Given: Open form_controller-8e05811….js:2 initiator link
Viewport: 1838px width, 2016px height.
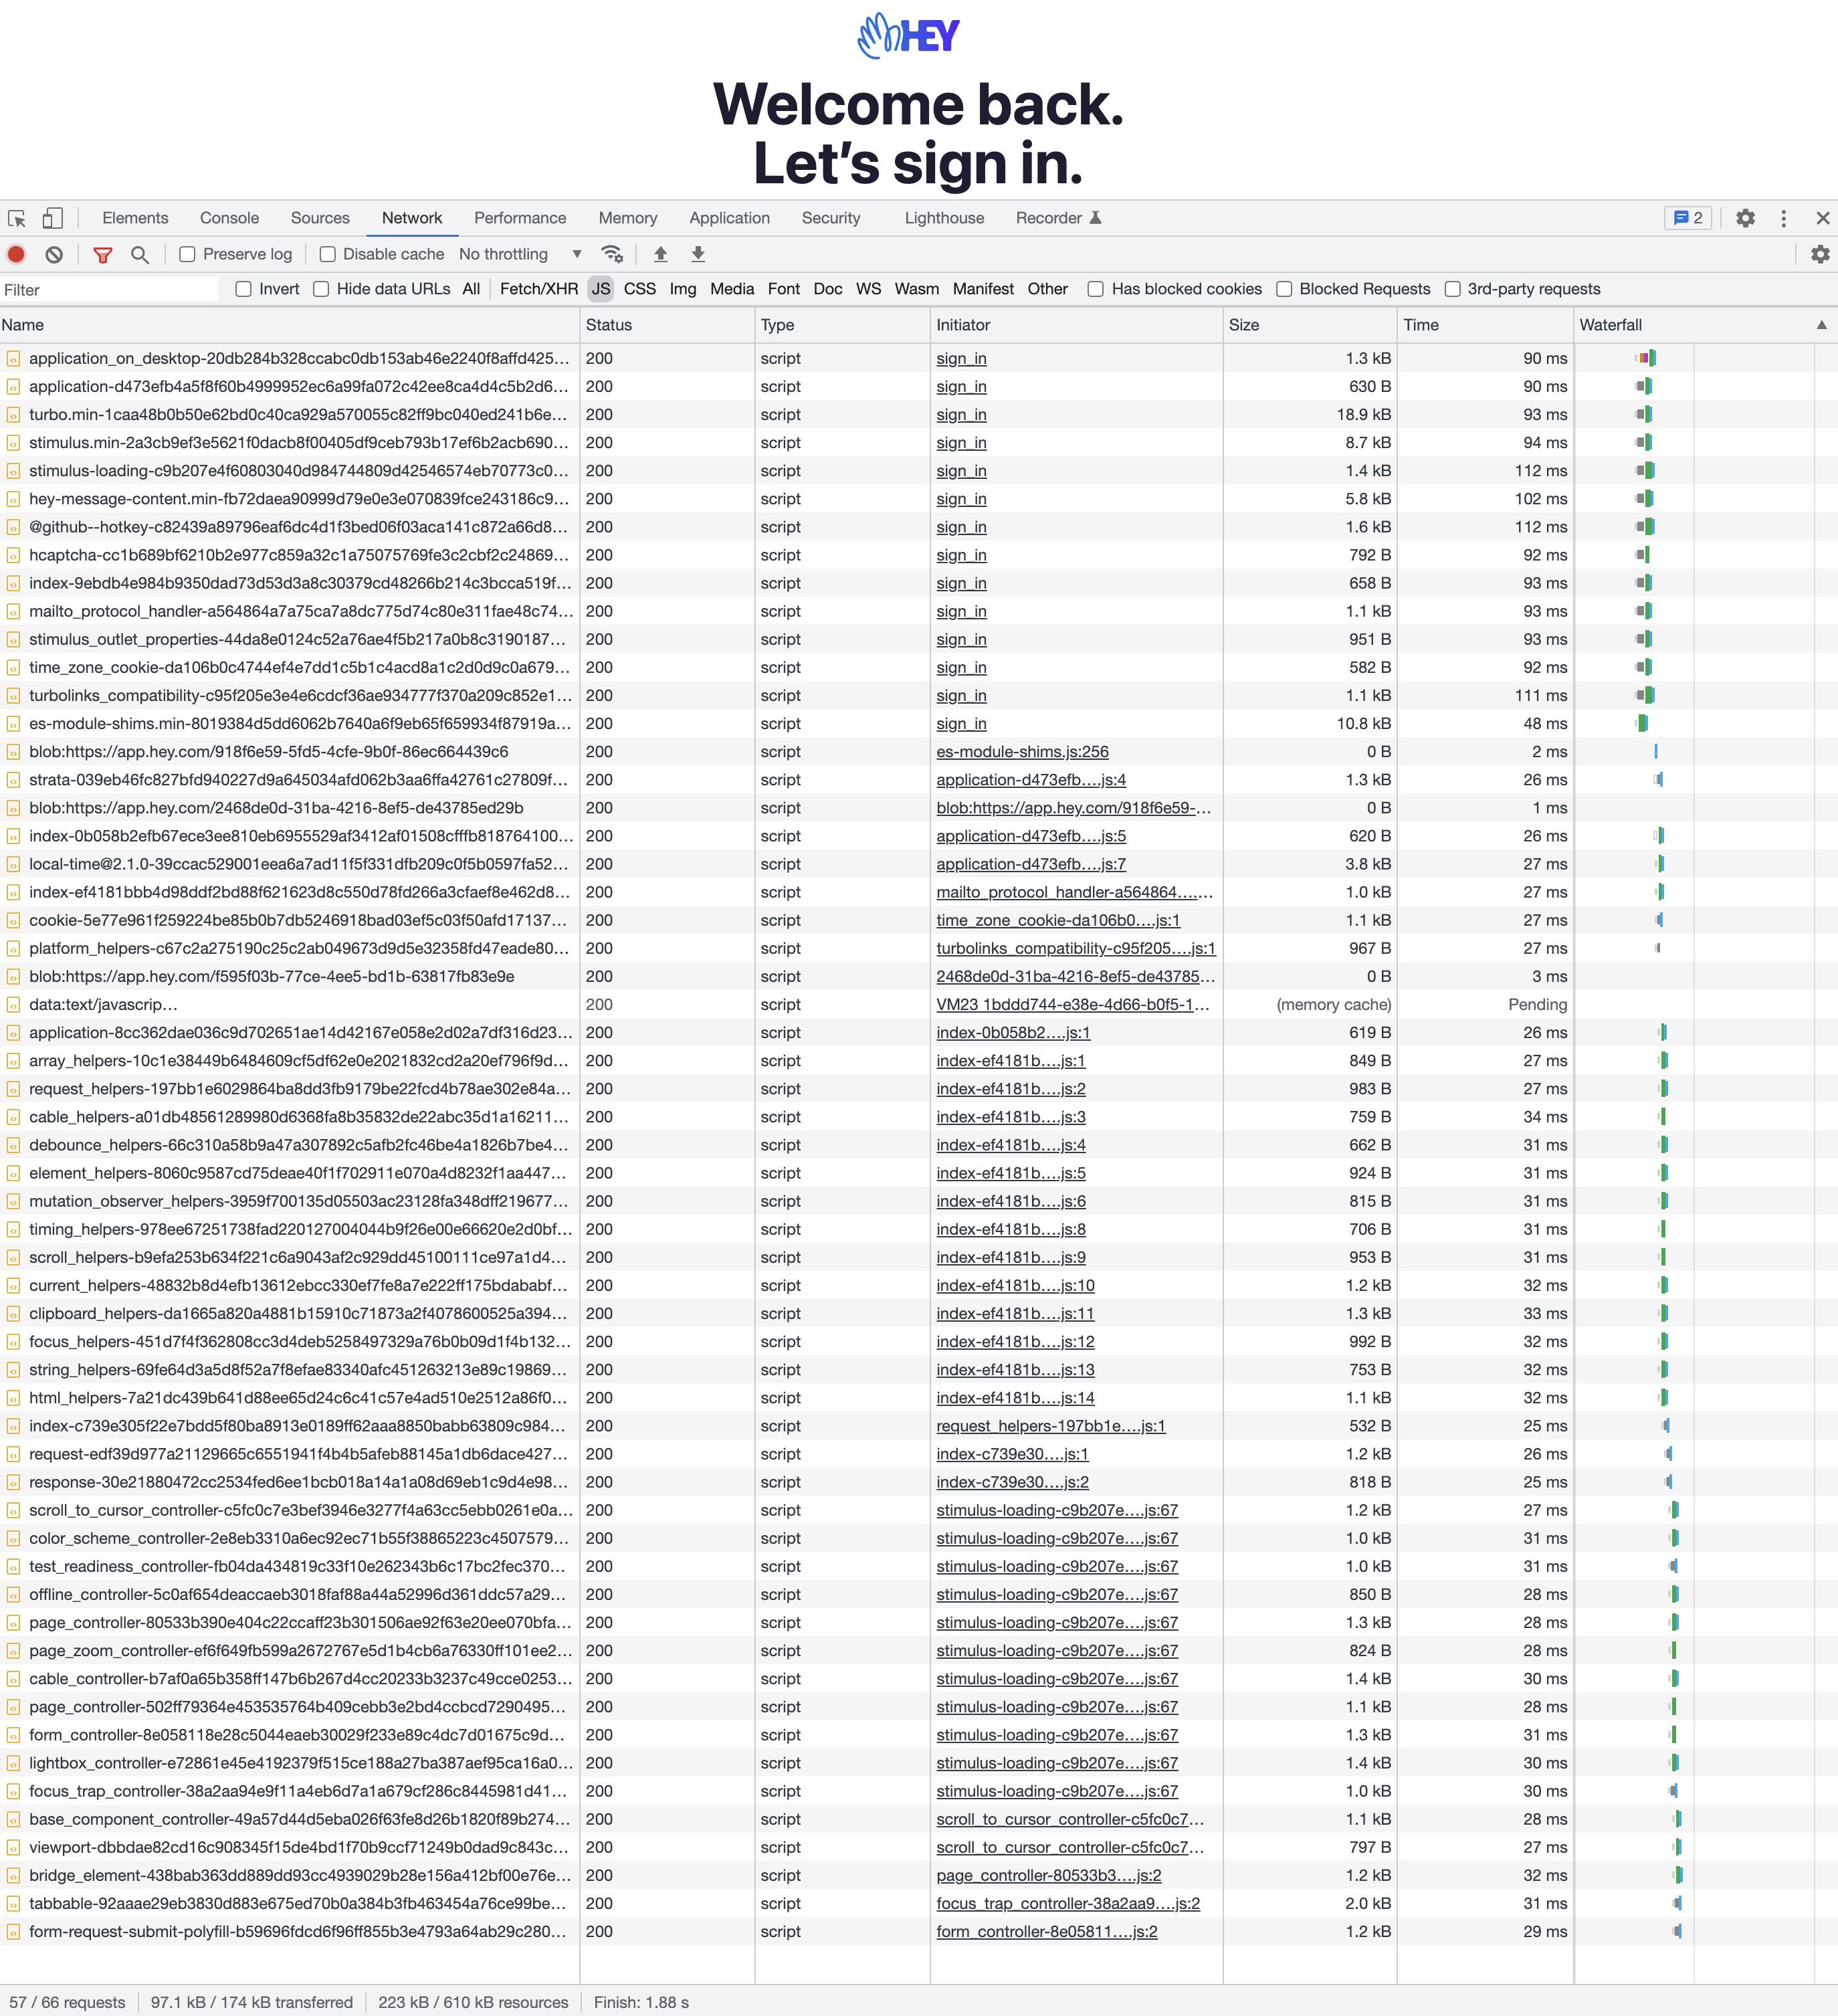Looking at the screenshot, I should pyautogui.click(x=1047, y=1932).
